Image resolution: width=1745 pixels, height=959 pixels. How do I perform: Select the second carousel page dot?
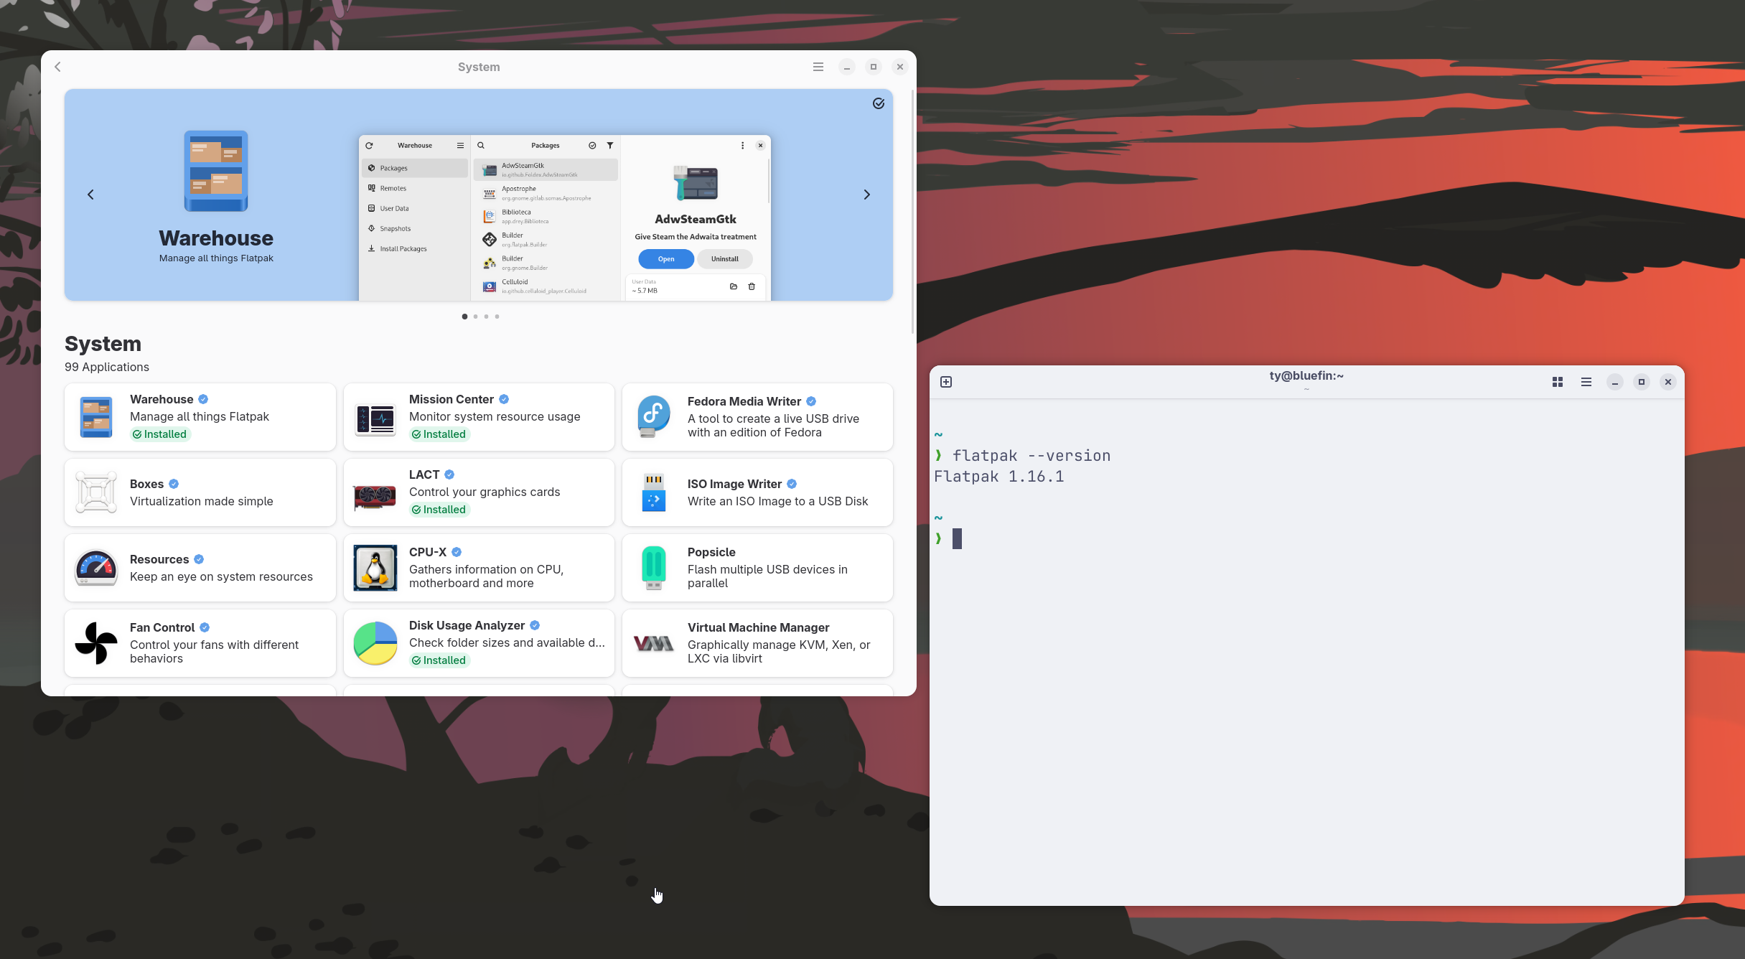[475, 317]
